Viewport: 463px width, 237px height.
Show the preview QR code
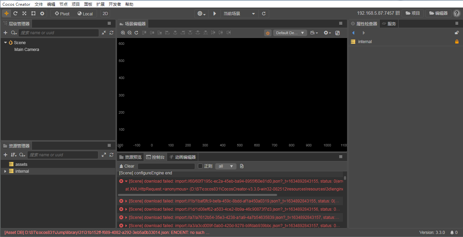398,13
